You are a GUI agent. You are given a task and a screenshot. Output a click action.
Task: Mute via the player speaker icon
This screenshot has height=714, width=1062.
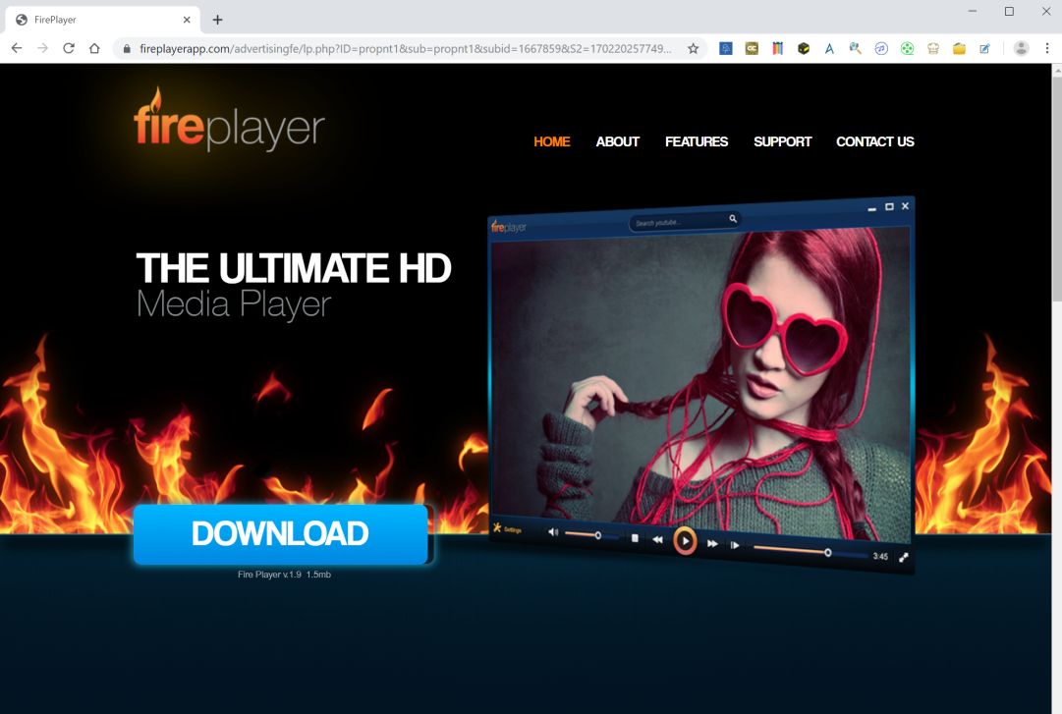(553, 532)
